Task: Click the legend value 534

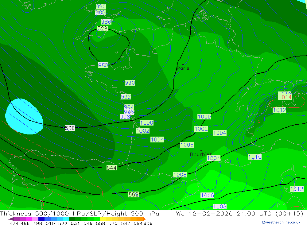Action: 75,223
